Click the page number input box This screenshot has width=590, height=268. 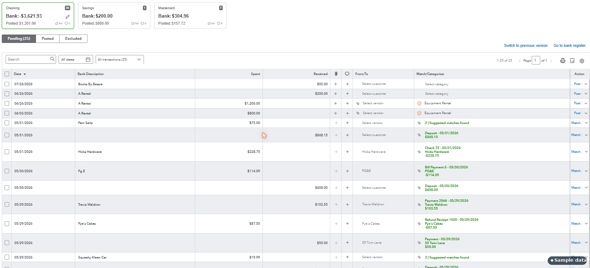pos(536,60)
